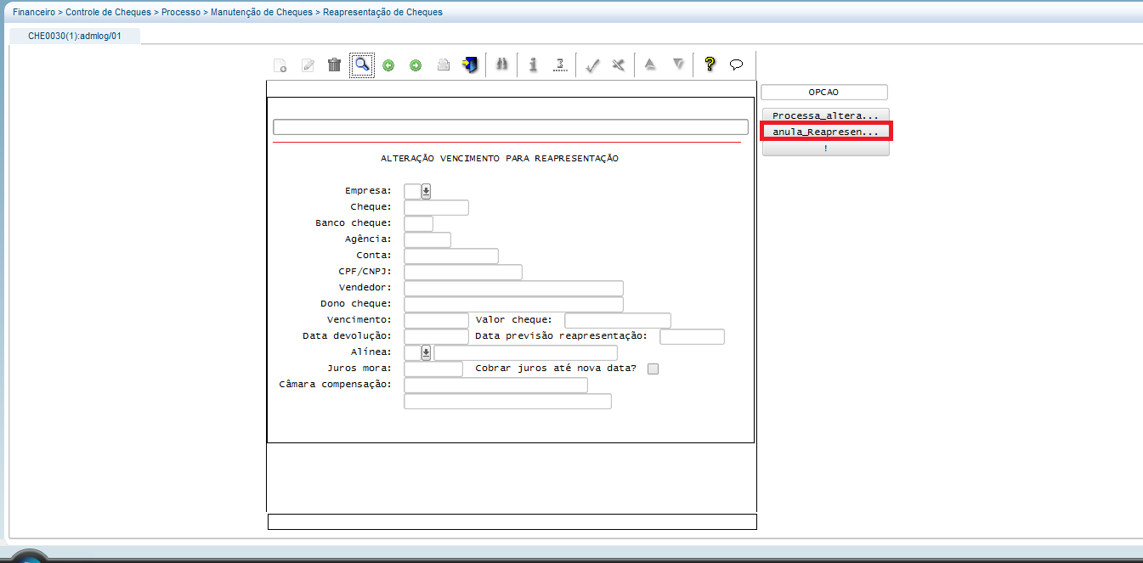Click the Empresa code input box
1143x563 pixels.
click(412, 191)
